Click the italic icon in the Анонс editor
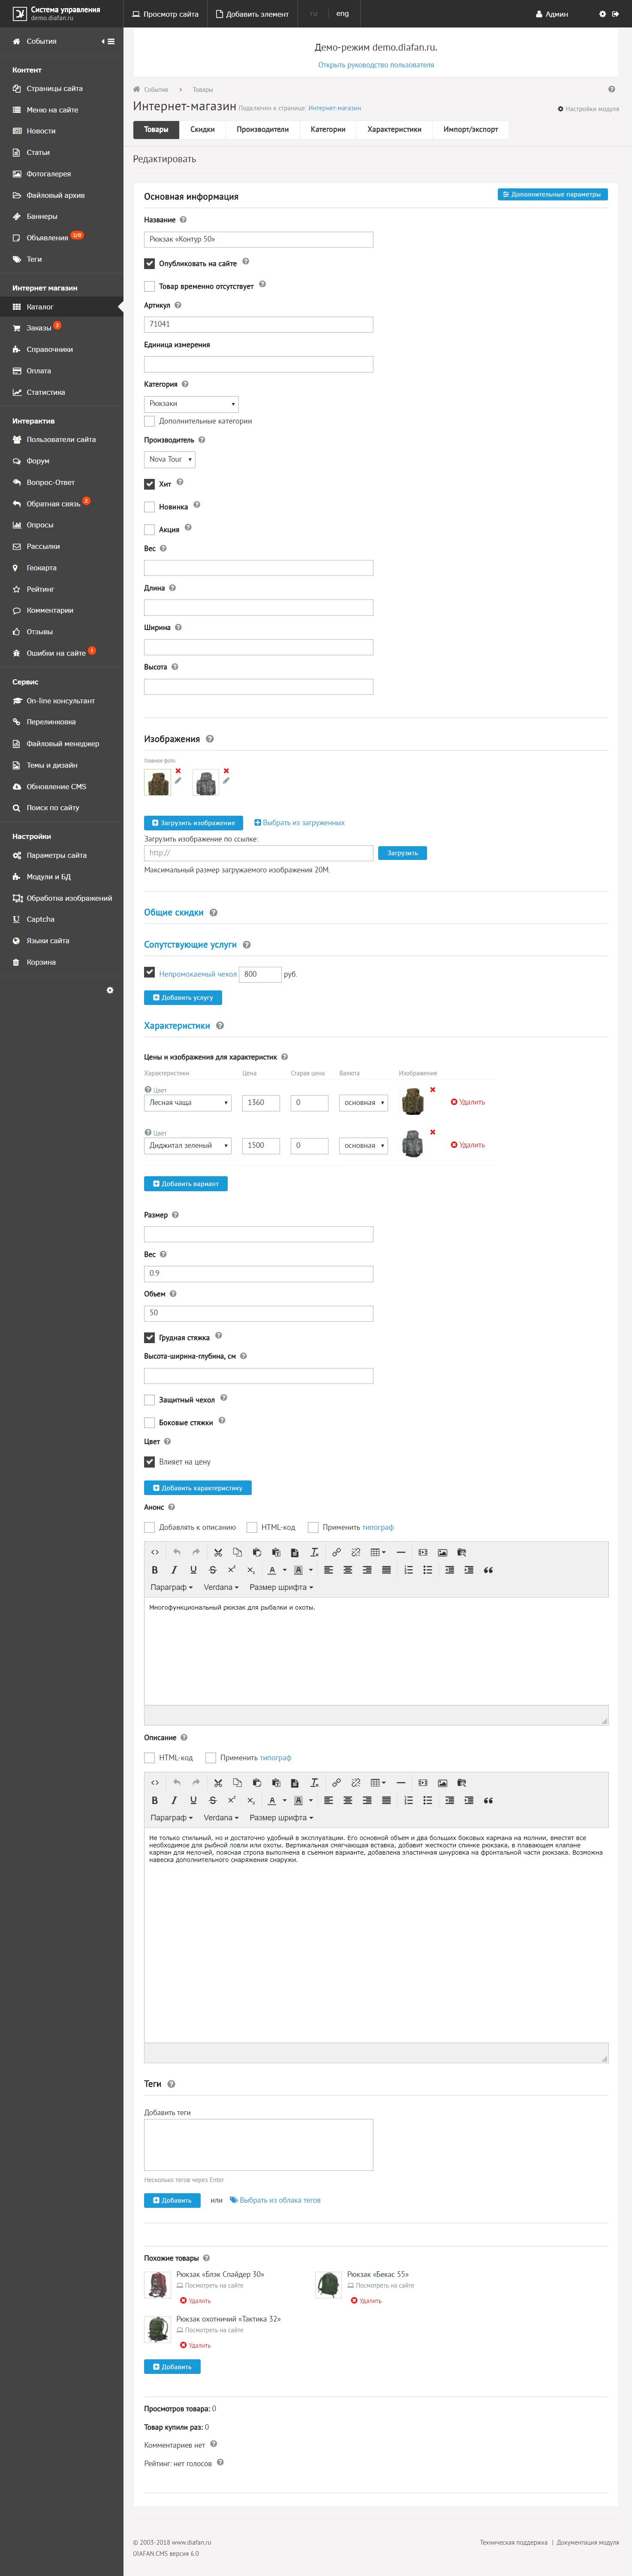This screenshot has width=632, height=2576. [x=174, y=1570]
